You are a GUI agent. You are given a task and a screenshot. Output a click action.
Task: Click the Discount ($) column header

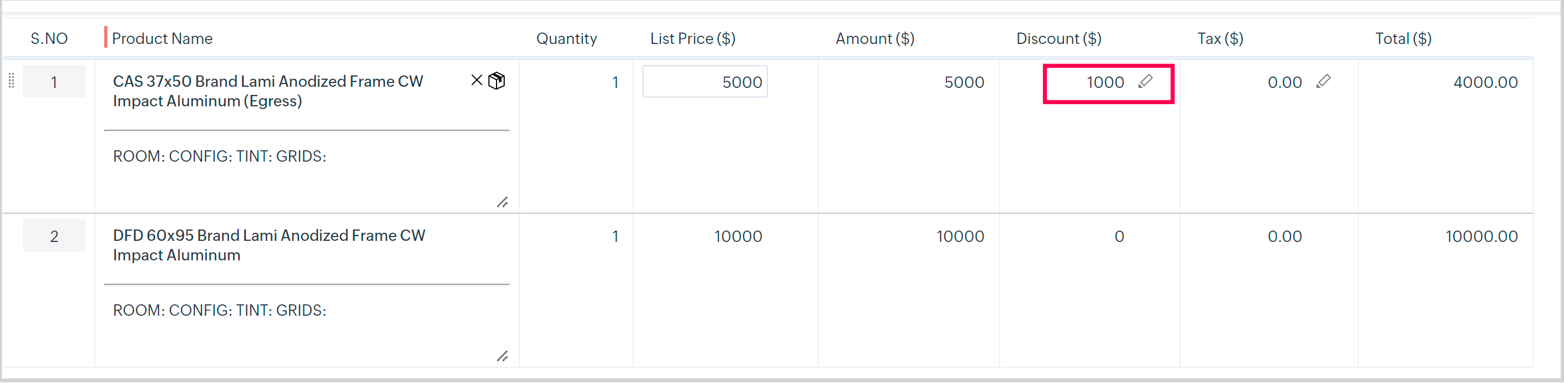tap(1058, 39)
